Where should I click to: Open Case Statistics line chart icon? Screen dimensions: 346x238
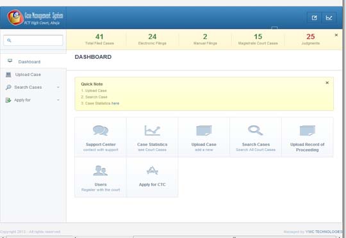(x=152, y=131)
